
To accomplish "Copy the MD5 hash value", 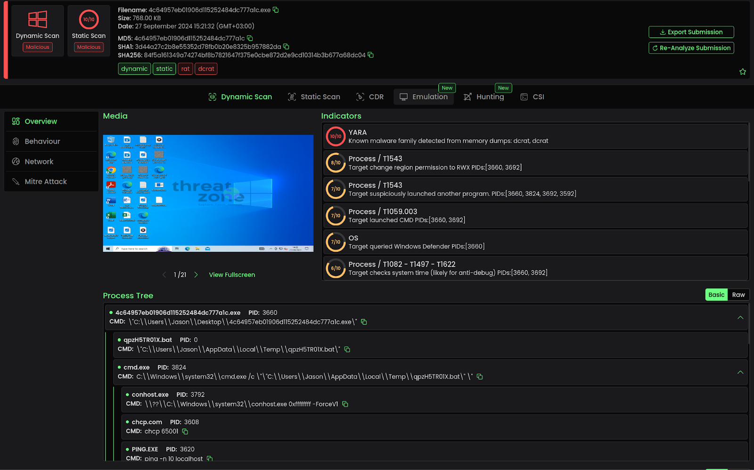I will 250,38.
